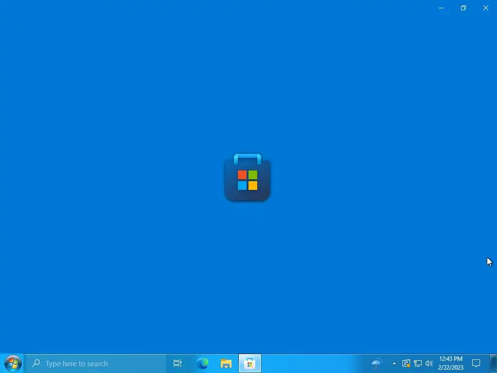Click the Show desktop strip
This screenshot has width=497, height=373.
tap(494, 363)
